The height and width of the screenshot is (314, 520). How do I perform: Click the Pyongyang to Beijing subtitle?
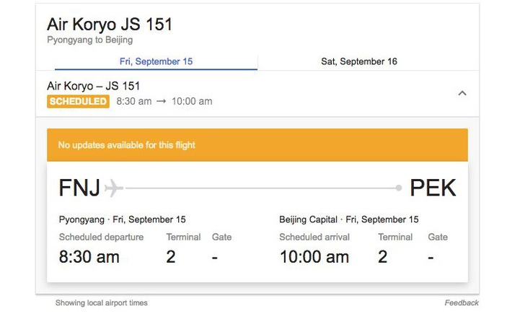[x=89, y=40]
